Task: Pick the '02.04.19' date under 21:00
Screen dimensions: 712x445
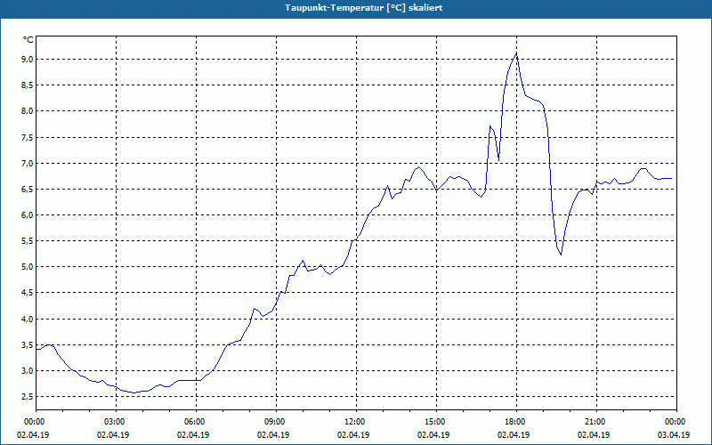Action: [595, 434]
